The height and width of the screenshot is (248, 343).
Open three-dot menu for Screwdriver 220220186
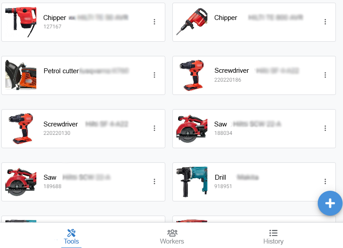coord(325,75)
